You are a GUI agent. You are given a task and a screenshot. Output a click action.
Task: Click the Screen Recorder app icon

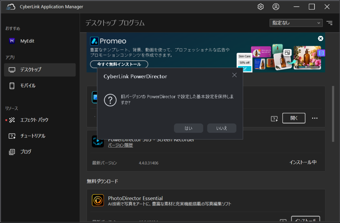(x=98, y=141)
